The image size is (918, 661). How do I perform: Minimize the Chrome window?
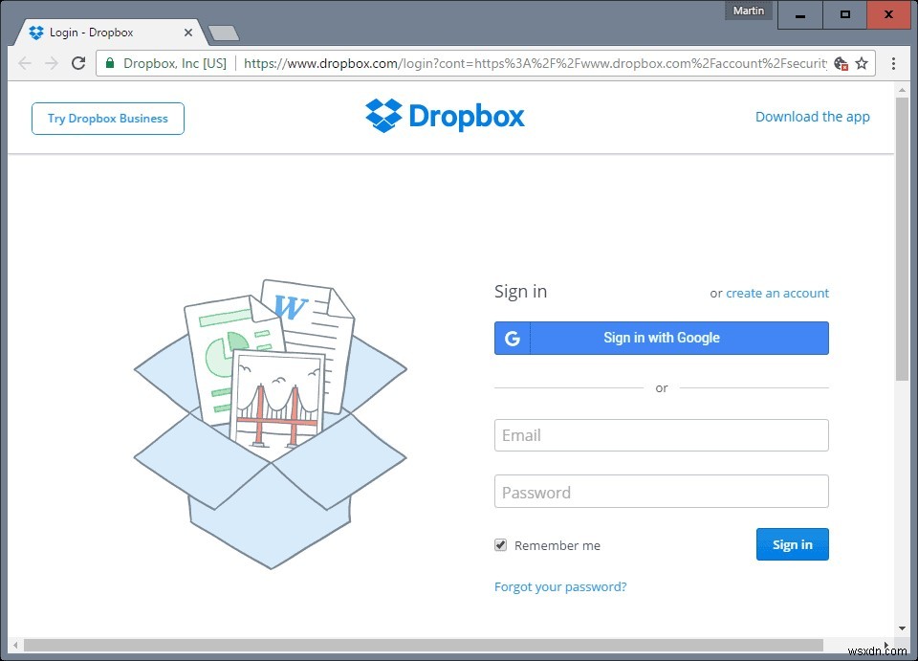(x=800, y=14)
